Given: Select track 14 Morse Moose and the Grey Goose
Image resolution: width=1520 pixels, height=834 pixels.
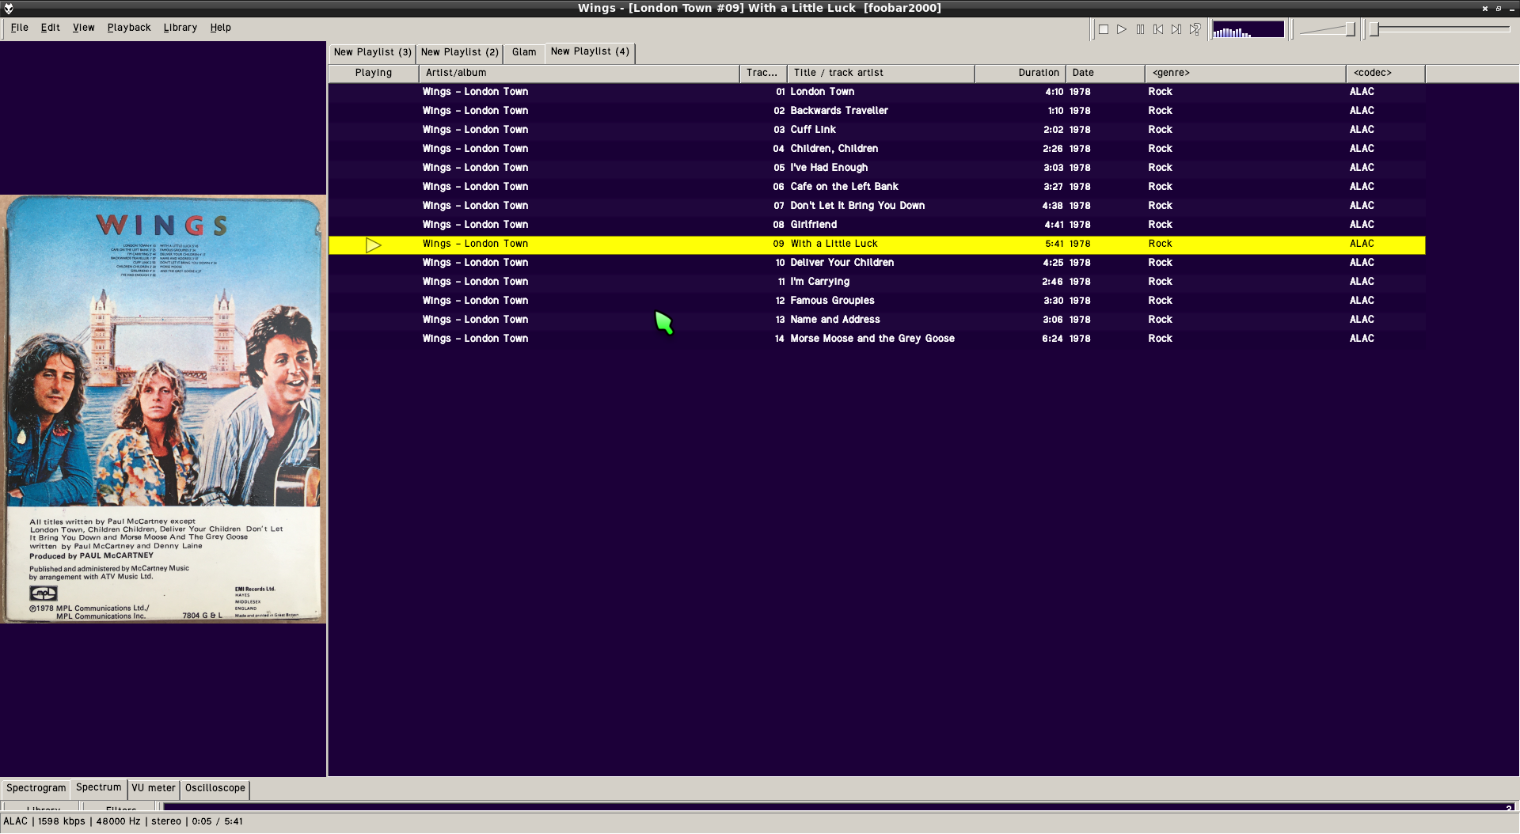Looking at the screenshot, I should (x=877, y=339).
